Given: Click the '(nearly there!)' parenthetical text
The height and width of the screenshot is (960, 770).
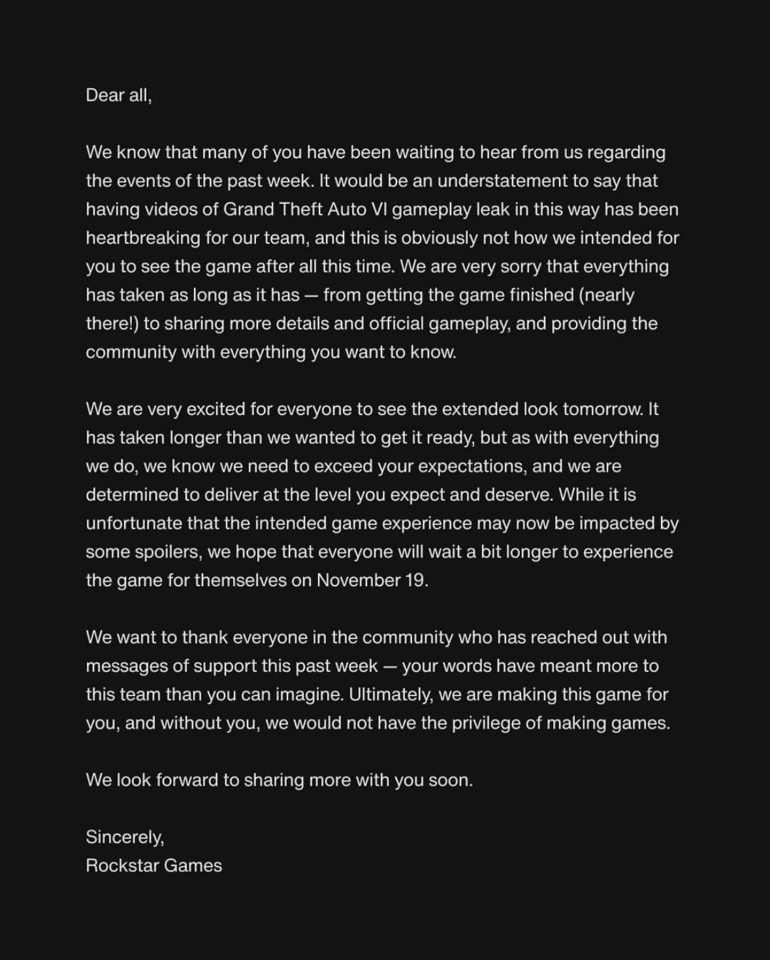Looking at the screenshot, I should [360, 309].
